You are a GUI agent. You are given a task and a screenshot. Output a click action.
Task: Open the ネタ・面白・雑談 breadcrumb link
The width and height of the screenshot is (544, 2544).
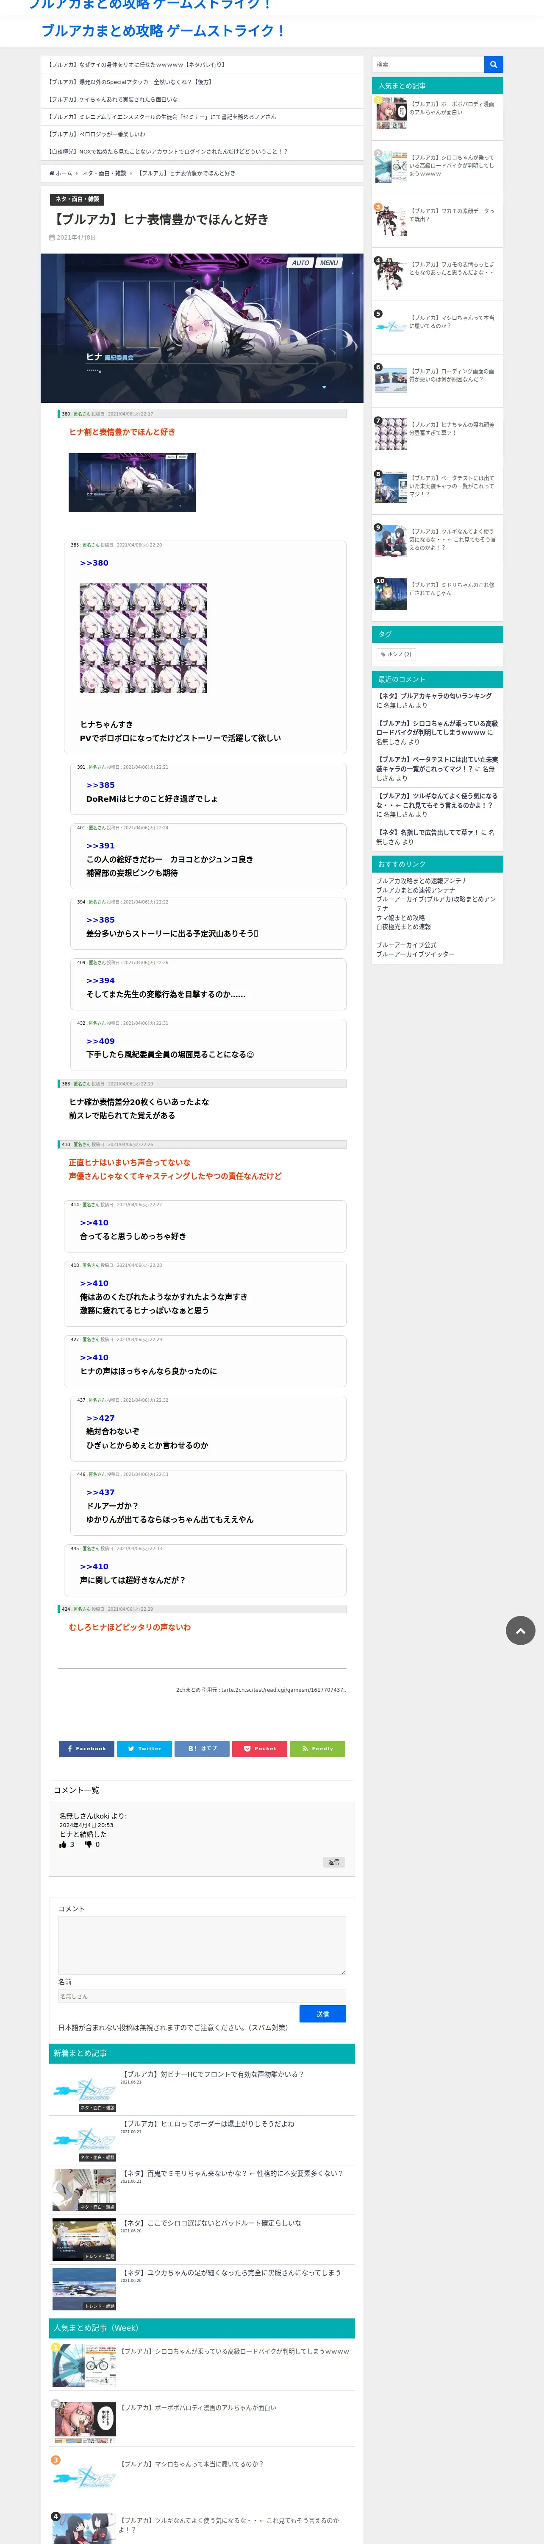pyautogui.click(x=104, y=173)
